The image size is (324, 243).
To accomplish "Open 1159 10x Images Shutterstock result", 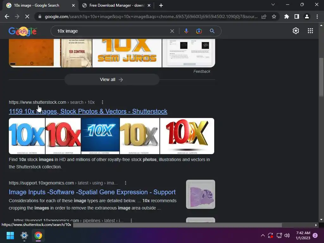I will point(88,111).
